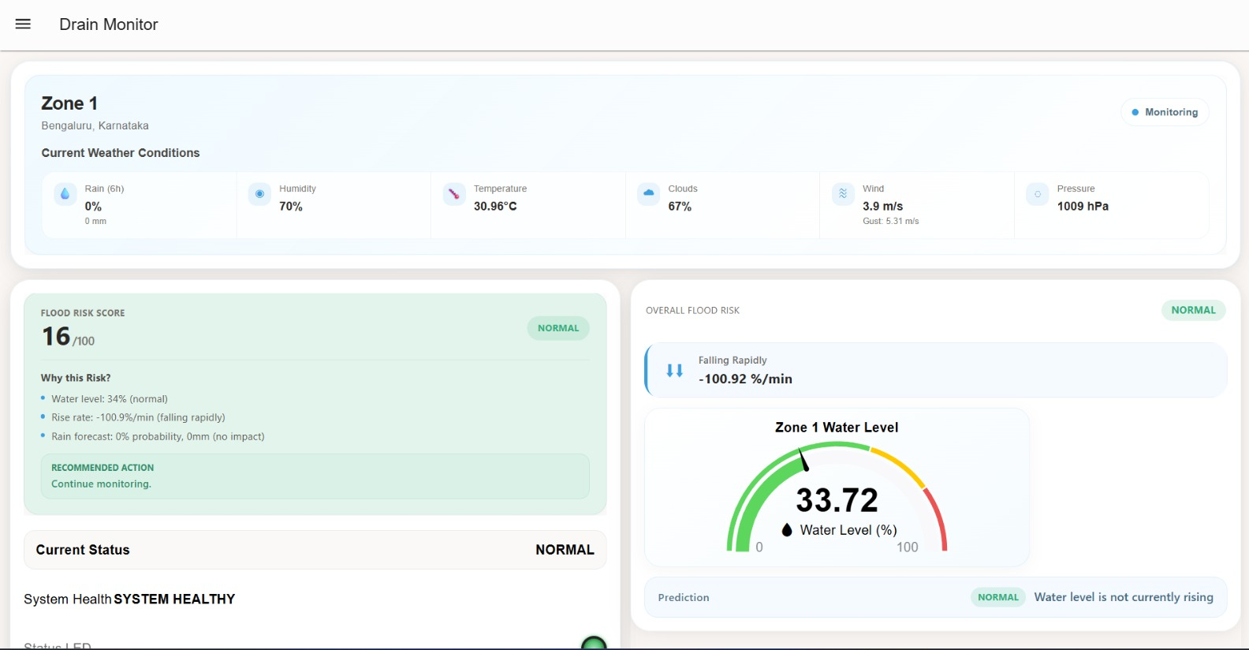Screen dimensions: 1249x650
Task: Click the black droplet beside Water Level (%)
Action: pos(786,530)
